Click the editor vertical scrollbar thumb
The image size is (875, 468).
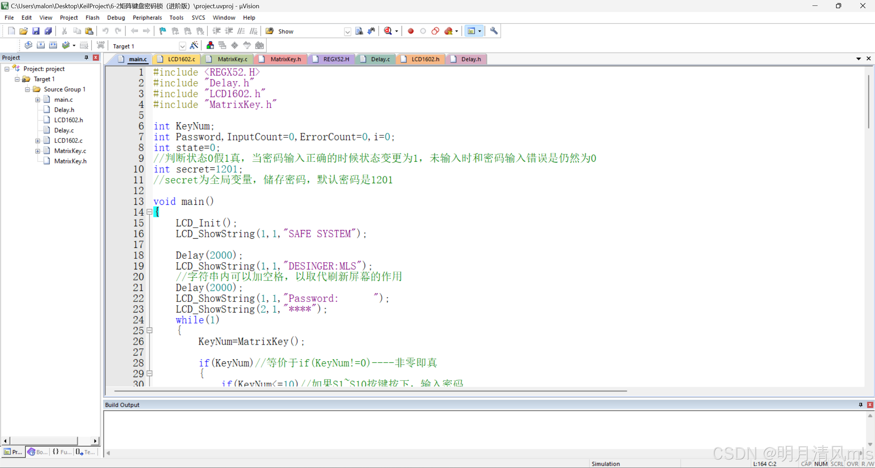[868, 101]
